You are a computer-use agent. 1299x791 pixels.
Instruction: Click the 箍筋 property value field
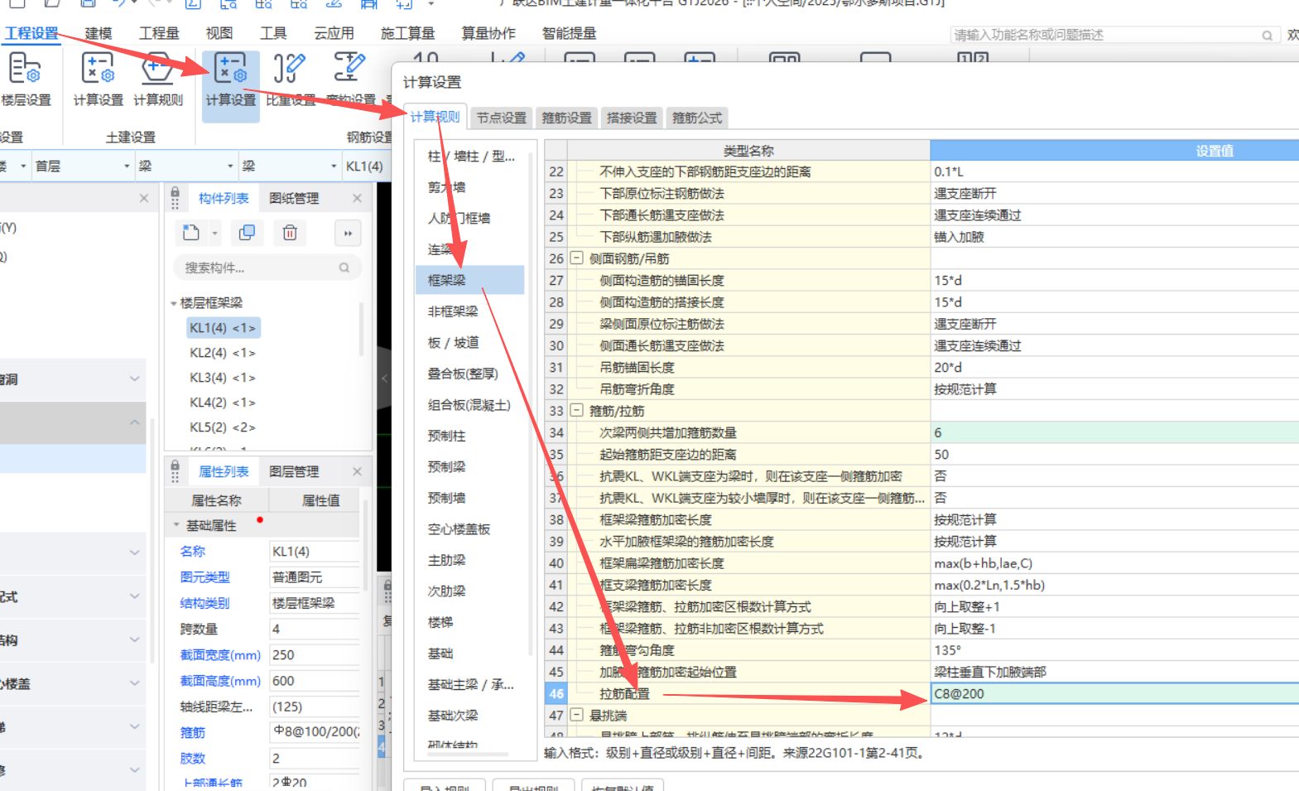315,732
